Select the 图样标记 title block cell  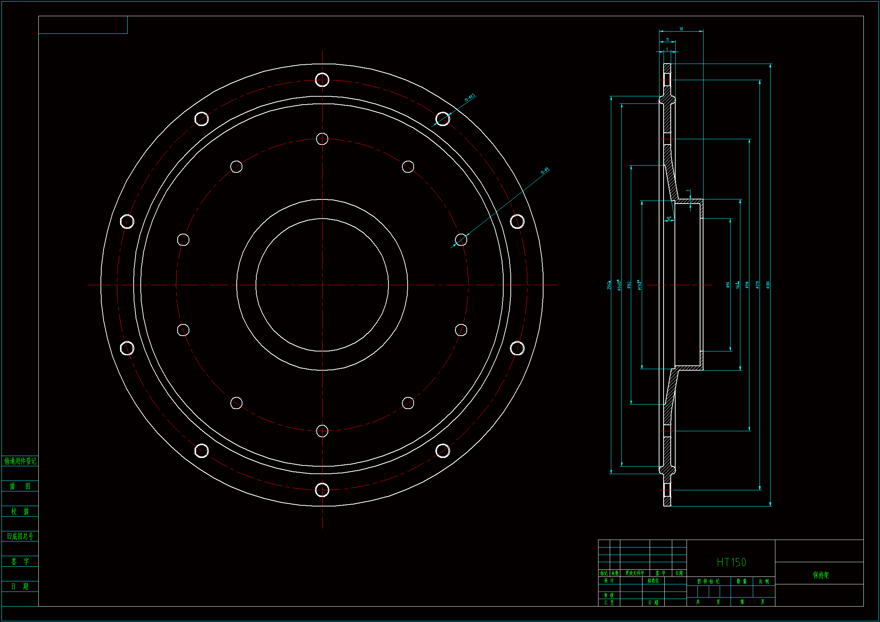coord(708,581)
